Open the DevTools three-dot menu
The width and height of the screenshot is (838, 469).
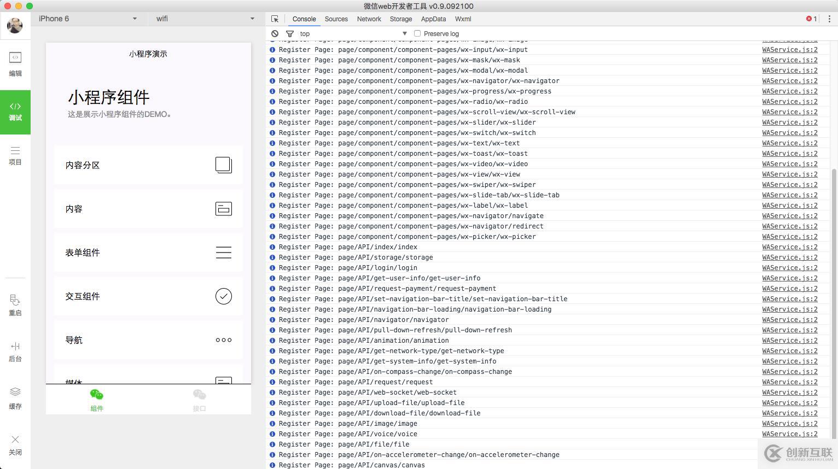tap(829, 19)
